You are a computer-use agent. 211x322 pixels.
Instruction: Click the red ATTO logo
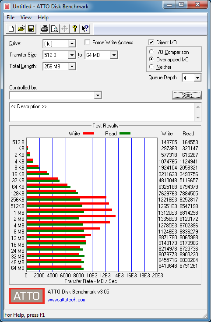[x=27, y=296]
